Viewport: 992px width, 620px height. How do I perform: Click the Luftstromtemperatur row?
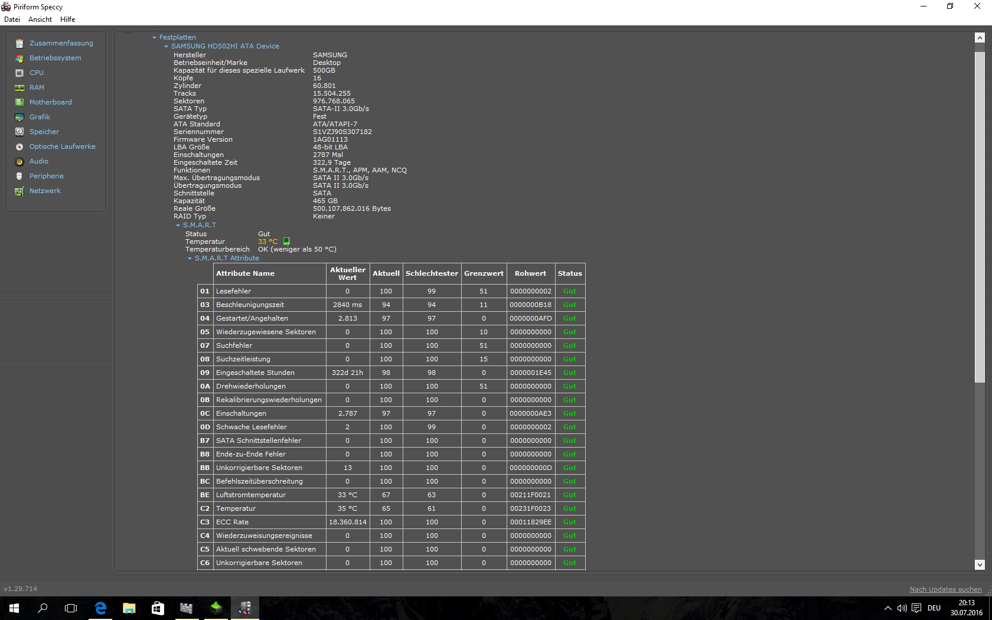pos(391,495)
